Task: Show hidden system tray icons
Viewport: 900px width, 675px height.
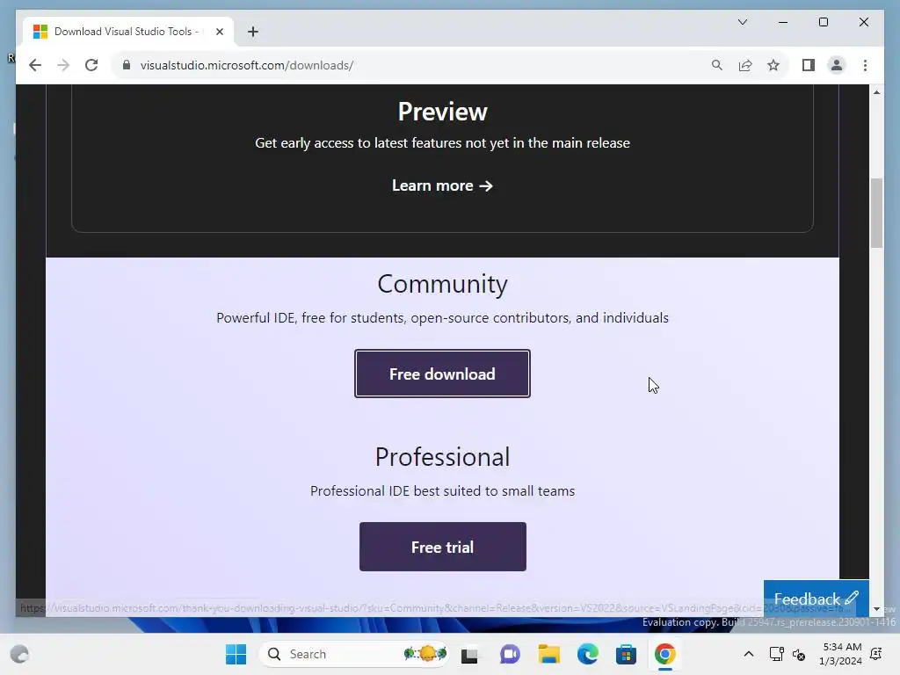Action: pos(749,654)
